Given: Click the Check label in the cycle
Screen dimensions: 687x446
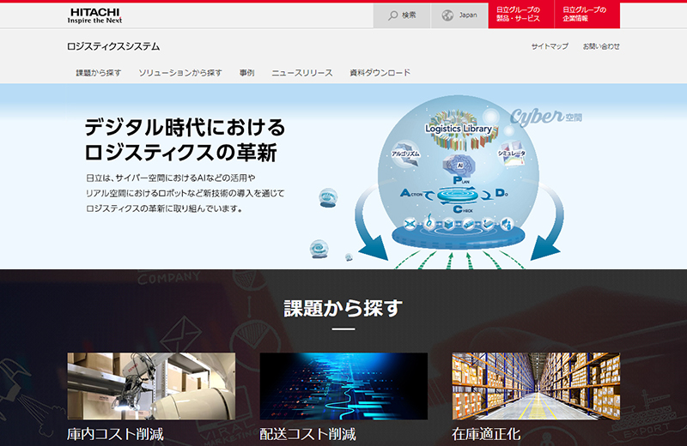Looking at the screenshot, I should (x=463, y=209).
